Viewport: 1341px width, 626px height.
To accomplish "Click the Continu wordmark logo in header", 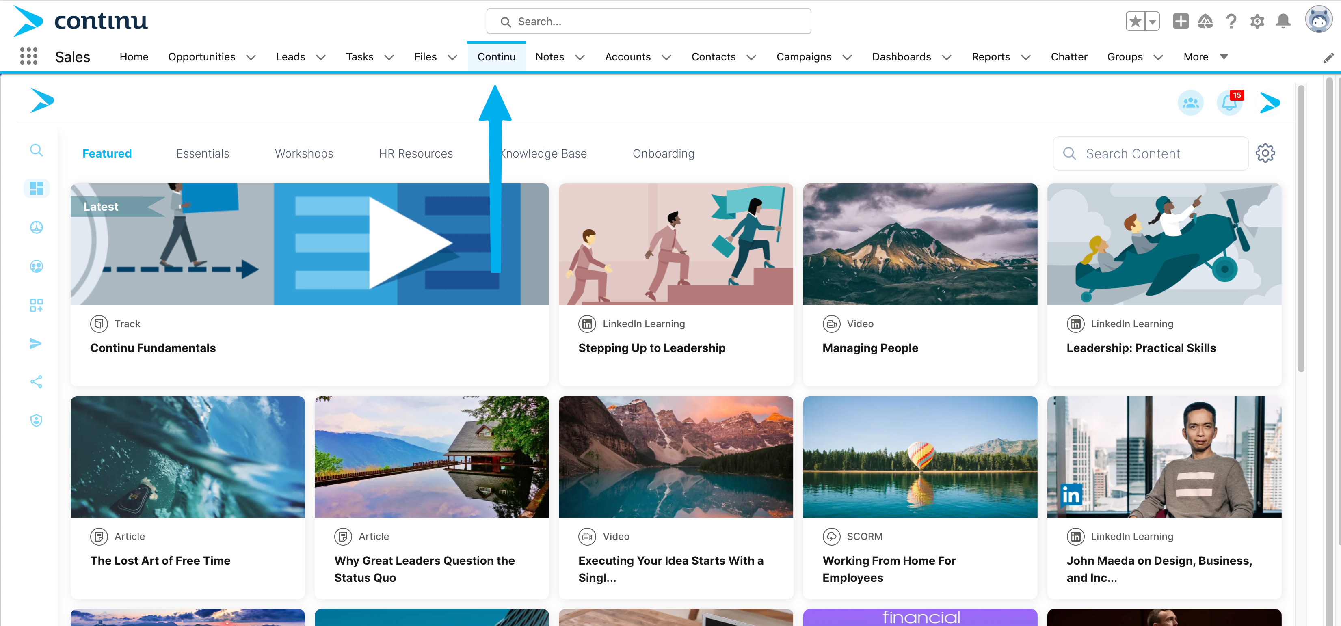I will 100,21.
